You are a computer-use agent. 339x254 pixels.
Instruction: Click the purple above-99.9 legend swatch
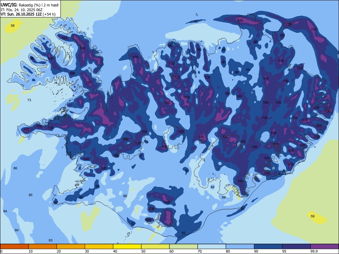click(x=324, y=247)
